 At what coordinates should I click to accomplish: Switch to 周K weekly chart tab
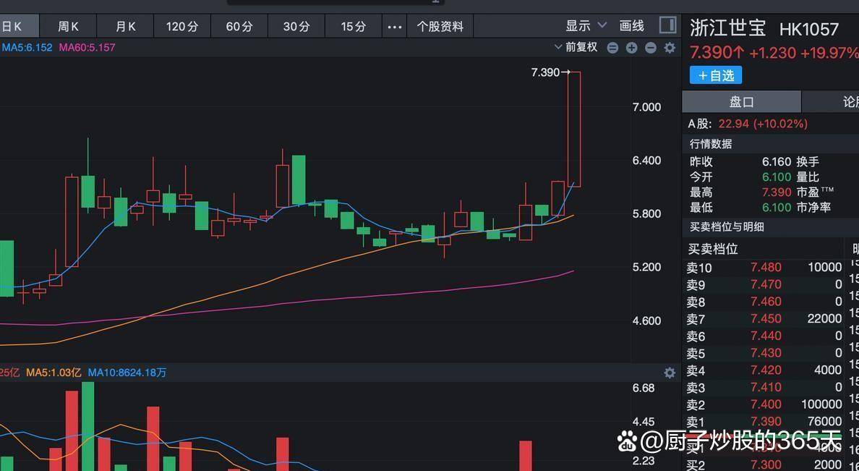[69, 27]
